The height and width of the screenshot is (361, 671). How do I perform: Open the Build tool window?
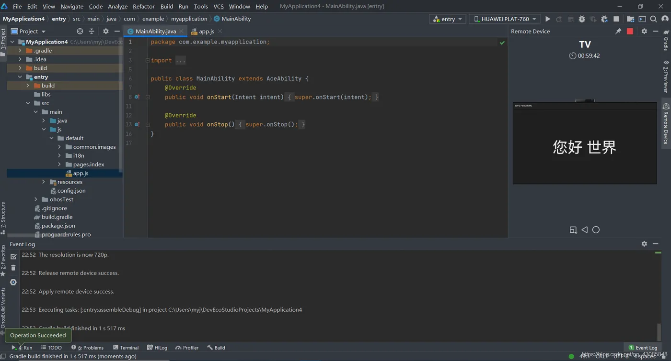(x=216, y=348)
